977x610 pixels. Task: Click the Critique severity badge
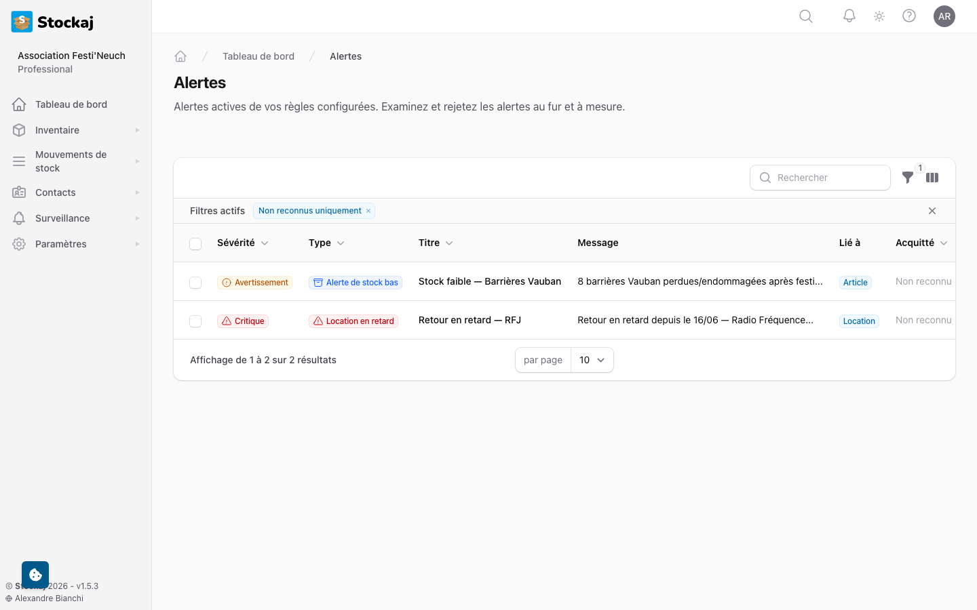[x=243, y=321]
